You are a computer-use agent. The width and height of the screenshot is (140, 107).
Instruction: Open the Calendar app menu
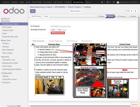tap(14, 2)
